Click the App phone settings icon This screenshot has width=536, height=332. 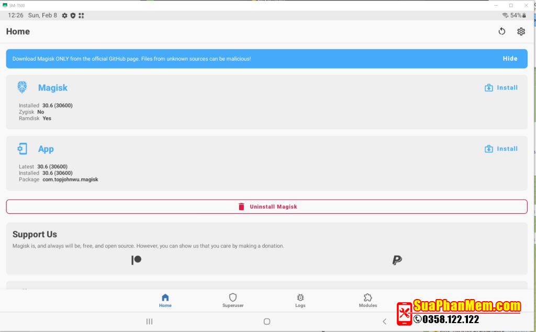point(22,149)
